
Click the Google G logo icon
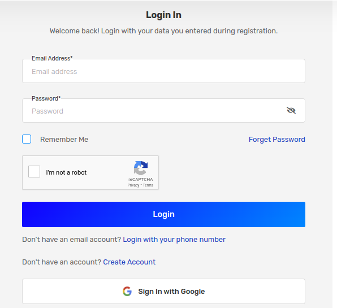pyautogui.click(x=127, y=291)
